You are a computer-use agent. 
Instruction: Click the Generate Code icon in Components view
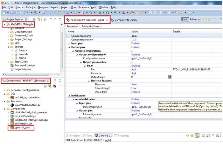tap(50, 86)
